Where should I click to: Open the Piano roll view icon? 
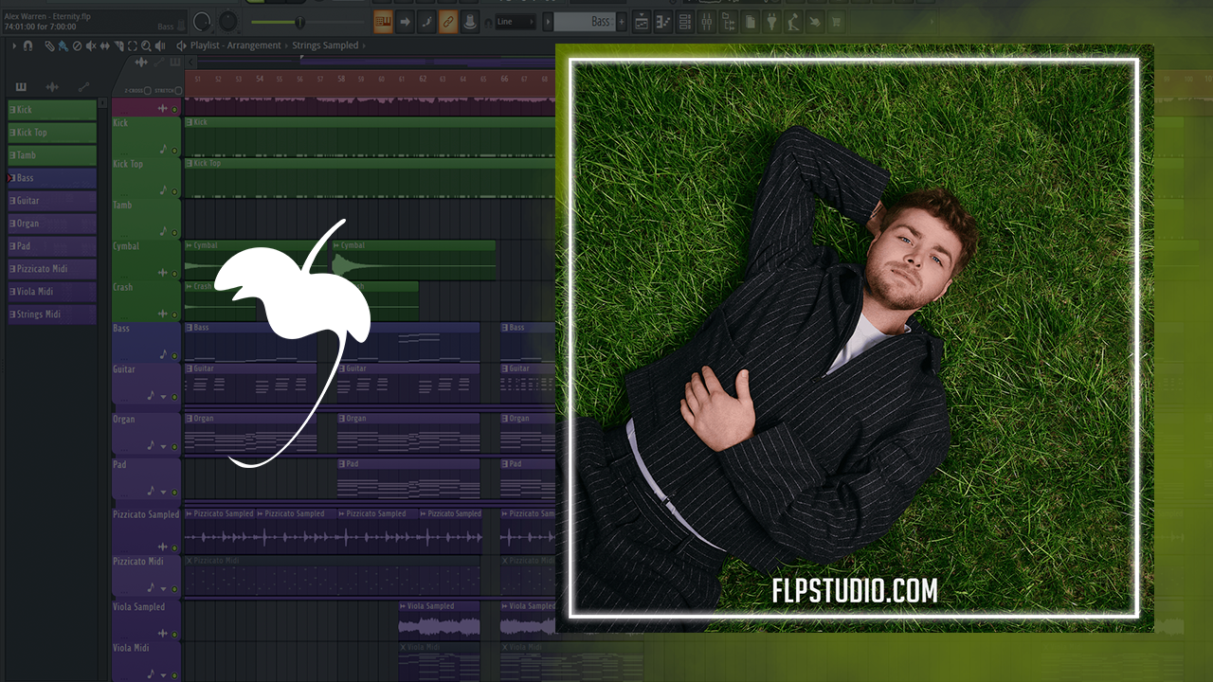click(x=663, y=22)
